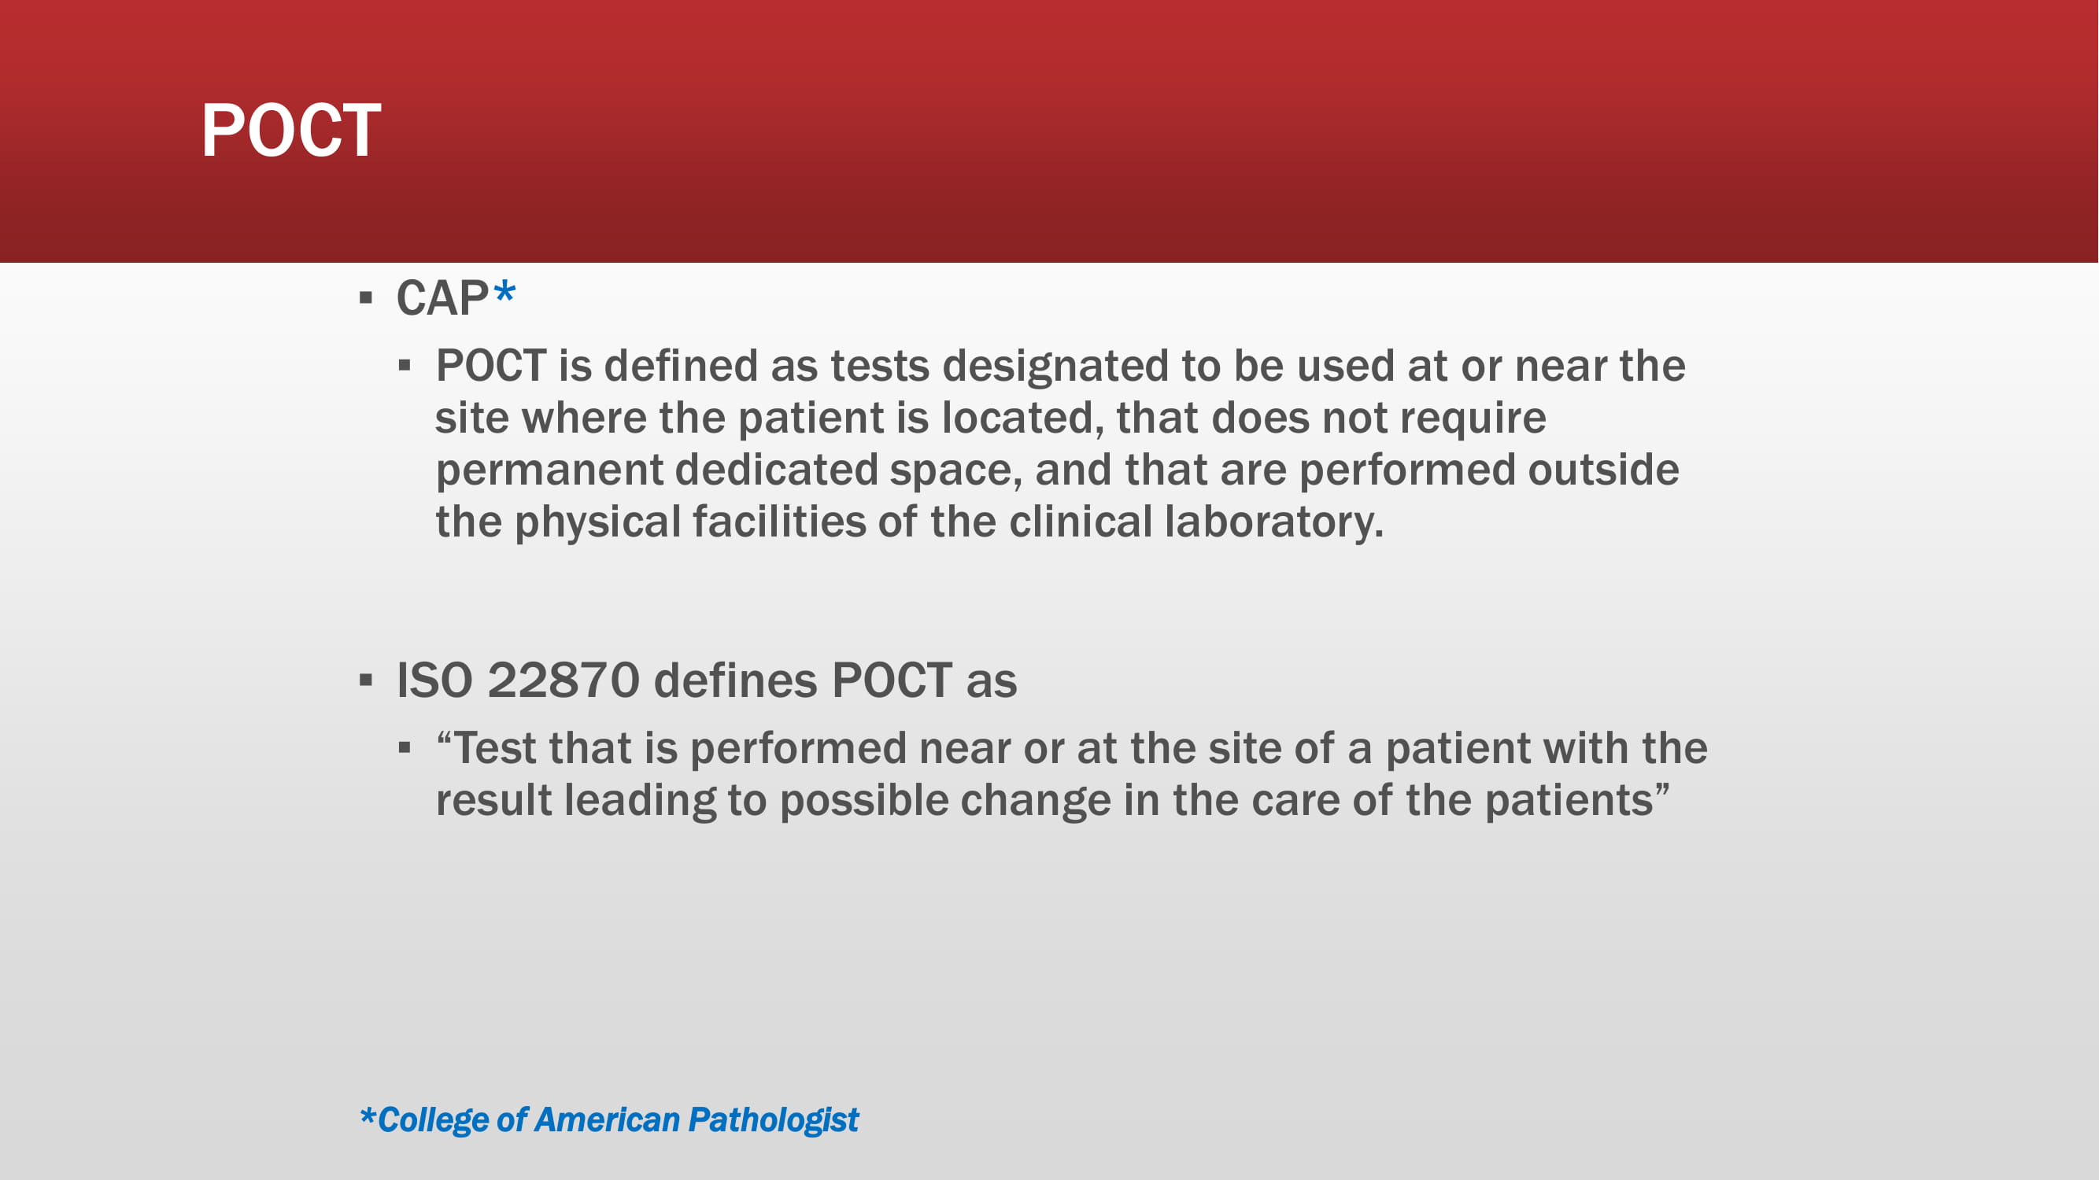Click the line 'site where the patient is located'
Screen dimensions: 2099x1180
click(x=990, y=418)
